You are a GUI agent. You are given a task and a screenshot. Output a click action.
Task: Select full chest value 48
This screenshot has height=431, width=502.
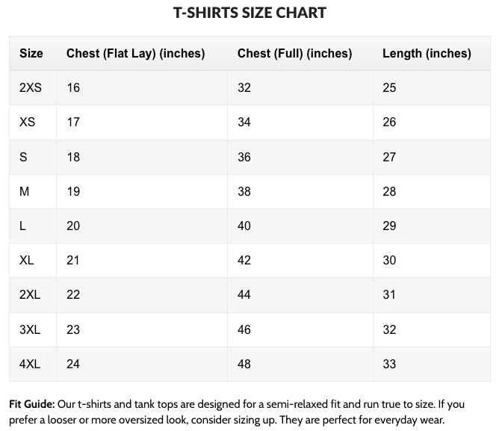pyautogui.click(x=244, y=365)
